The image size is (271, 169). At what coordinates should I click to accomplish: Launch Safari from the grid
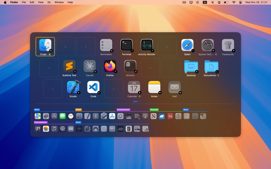coord(187,47)
